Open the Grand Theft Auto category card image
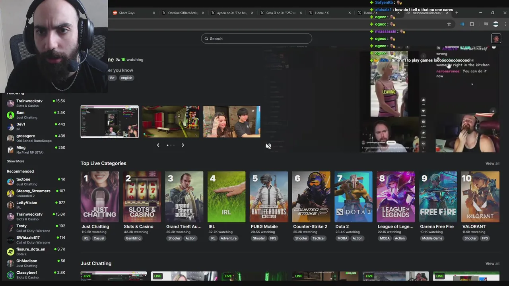Screen dimensions: 509x286 [x=184, y=197]
